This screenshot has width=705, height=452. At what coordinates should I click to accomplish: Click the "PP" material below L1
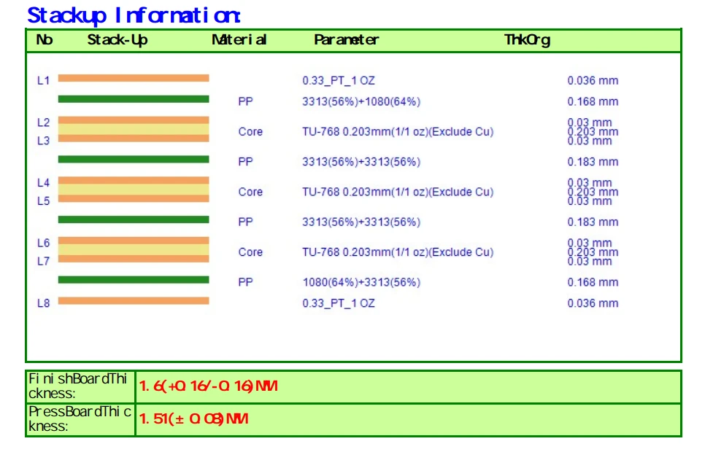[x=245, y=101]
